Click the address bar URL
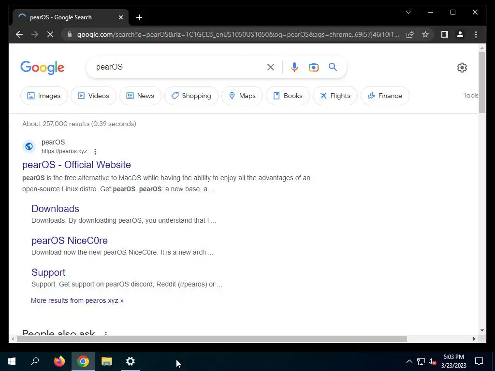This screenshot has width=495, height=371. click(x=238, y=34)
